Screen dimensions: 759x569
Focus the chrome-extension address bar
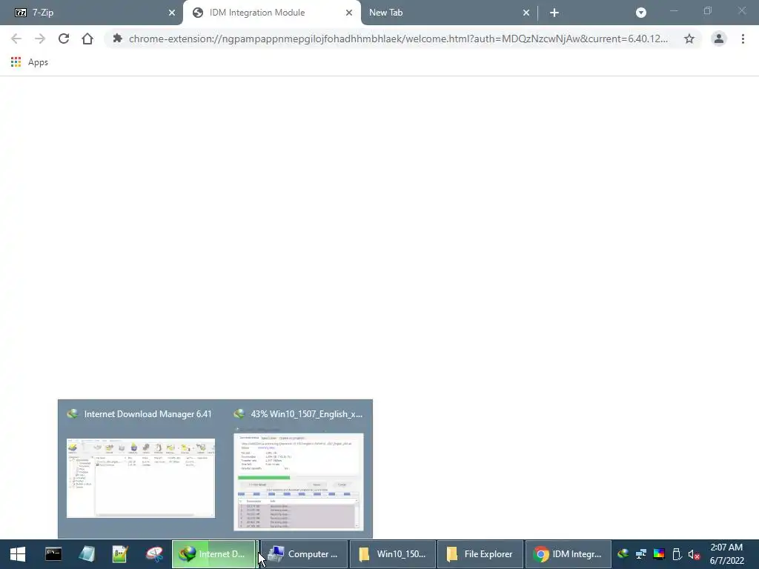pos(398,39)
